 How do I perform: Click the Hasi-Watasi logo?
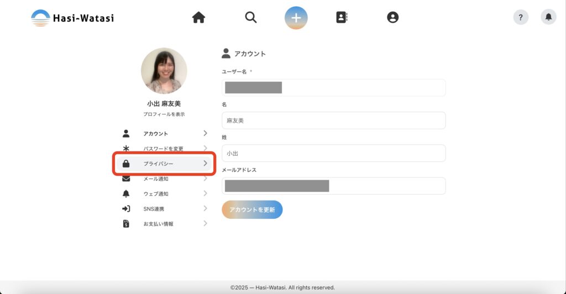[72, 18]
